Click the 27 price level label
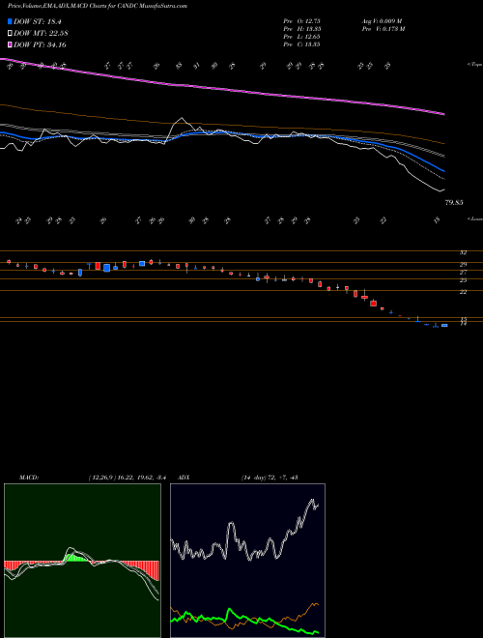This screenshot has width=483, height=638. [x=463, y=273]
